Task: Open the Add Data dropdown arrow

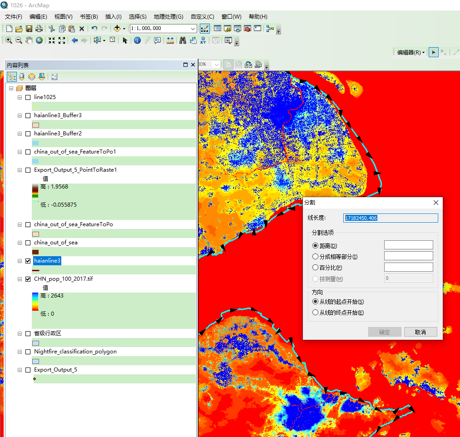Action: (124, 29)
